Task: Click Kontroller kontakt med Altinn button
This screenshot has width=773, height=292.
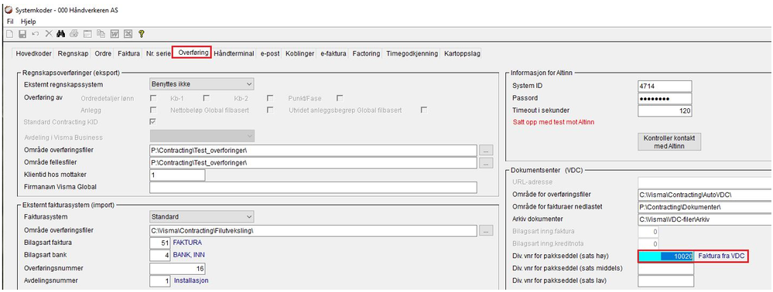Action: click(x=669, y=142)
